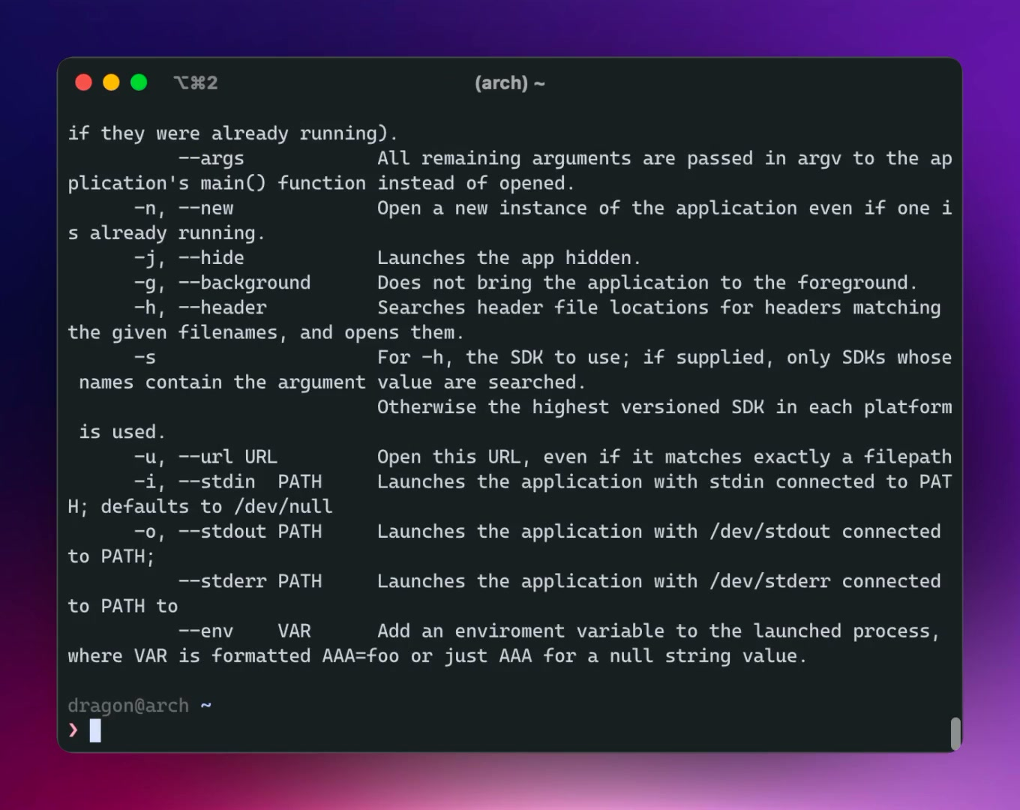
Task: Click the terminal scrollbar thumb
Action: (955, 733)
